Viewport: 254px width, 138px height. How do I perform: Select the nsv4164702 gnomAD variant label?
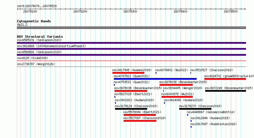(x=229, y=76)
